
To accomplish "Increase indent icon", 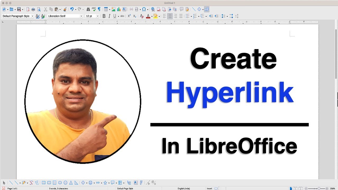I will click(211, 16).
